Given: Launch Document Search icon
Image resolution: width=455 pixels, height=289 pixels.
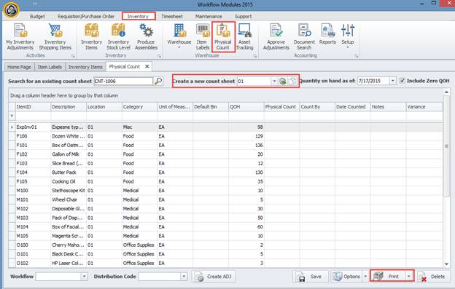Looking at the screenshot, I should tap(304, 37).
